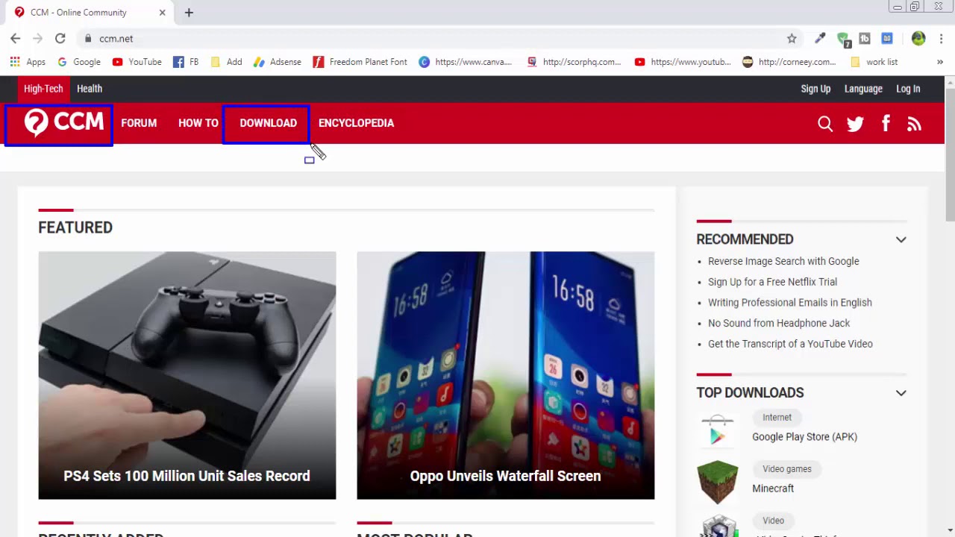This screenshot has height=537, width=955.
Task: Open the canva bookmark
Action: [x=466, y=62]
